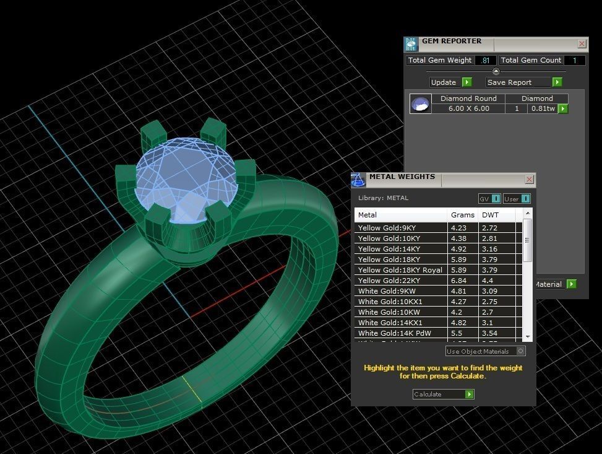This screenshot has width=602, height=454.
Task: Toggle the User library switch
Action: tap(526, 199)
